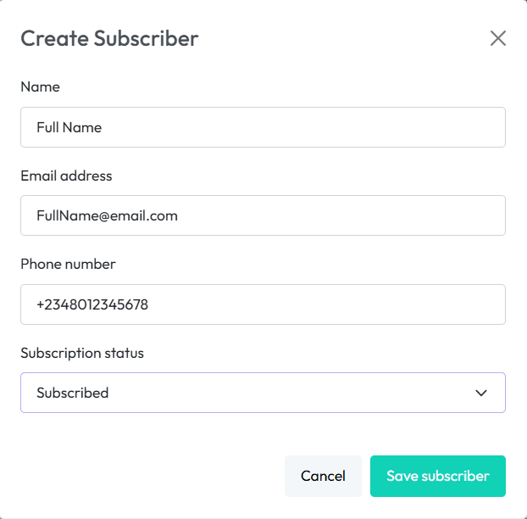Click the Subscription status label
527x519 pixels.
click(x=82, y=353)
